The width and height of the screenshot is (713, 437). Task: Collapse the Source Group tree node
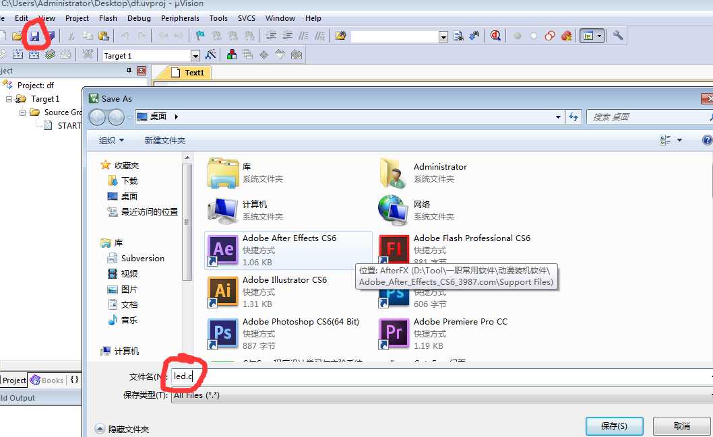coord(22,112)
